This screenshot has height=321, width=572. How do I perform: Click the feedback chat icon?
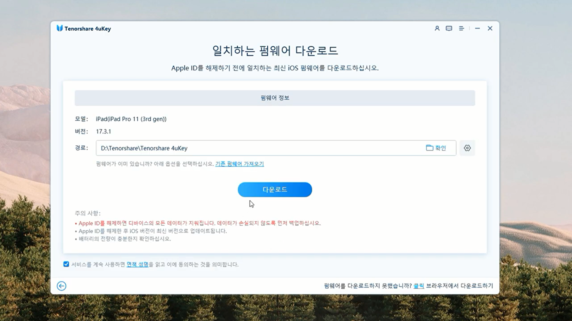449,28
